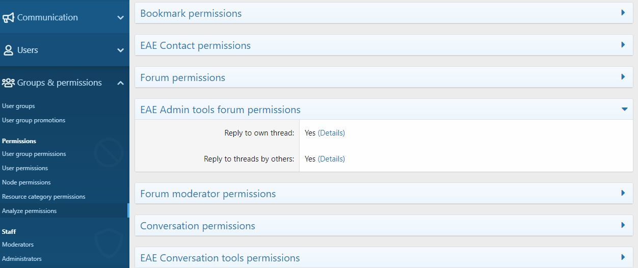Click the Communication megaphone icon
The width and height of the screenshot is (638, 268).
click(8, 18)
